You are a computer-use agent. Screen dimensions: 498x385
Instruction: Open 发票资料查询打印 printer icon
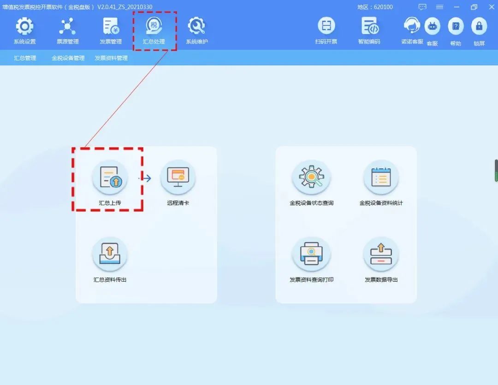[312, 254]
